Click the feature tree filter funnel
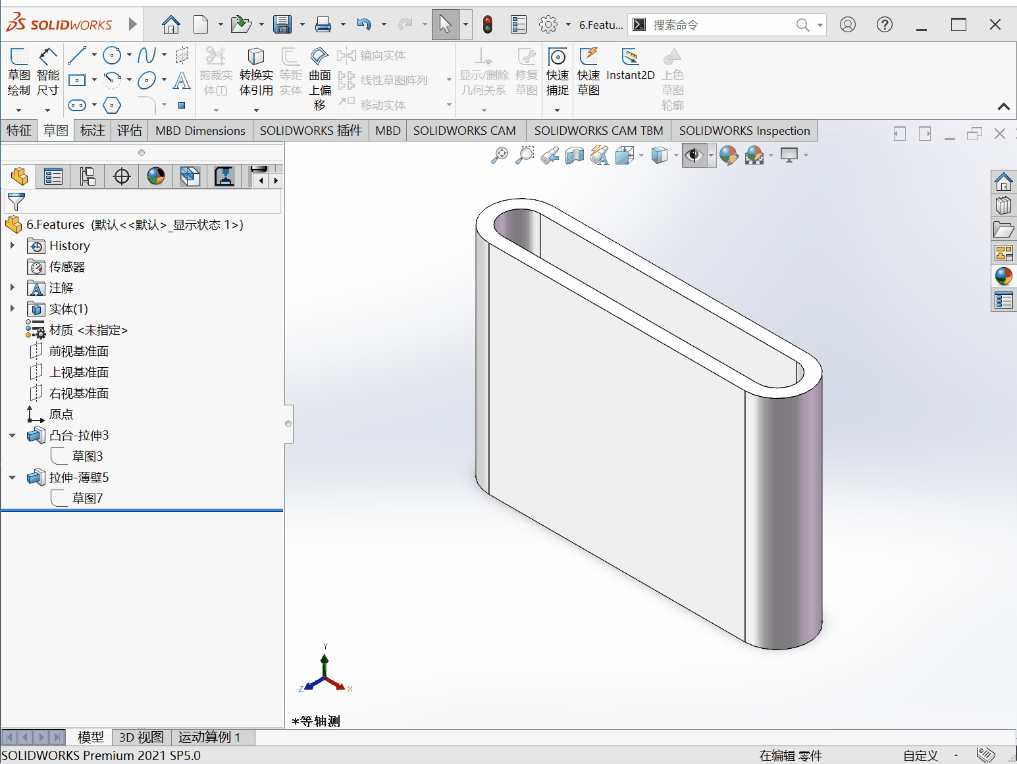1017x764 pixels. pos(16,202)
